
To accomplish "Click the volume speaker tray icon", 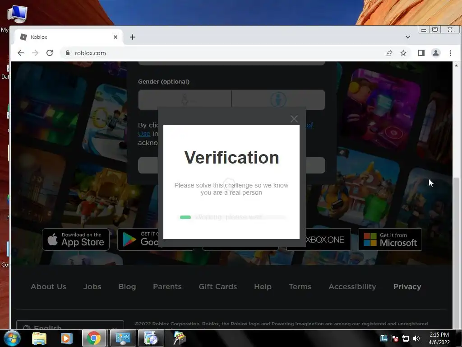I will (x=416, y=338).
